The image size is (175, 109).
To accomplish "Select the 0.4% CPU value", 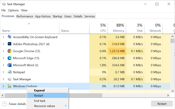I will pyautogui.click(x=103, y=51).
